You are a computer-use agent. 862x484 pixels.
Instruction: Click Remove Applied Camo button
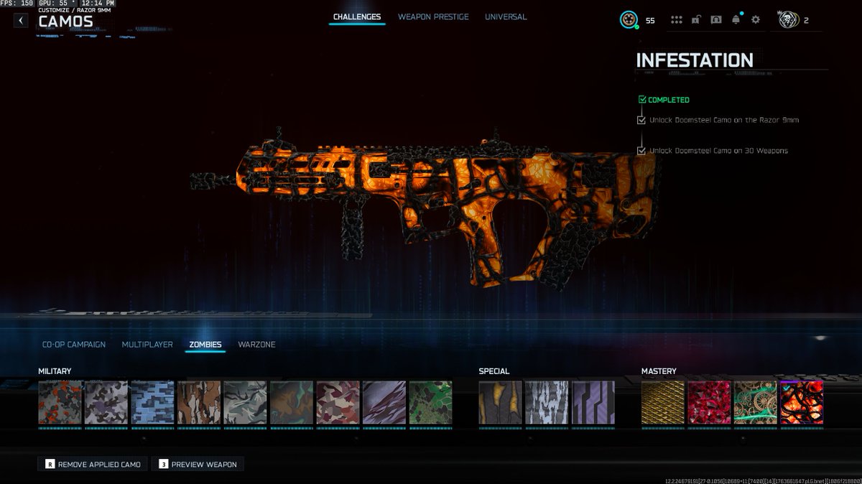click(93, 465)
